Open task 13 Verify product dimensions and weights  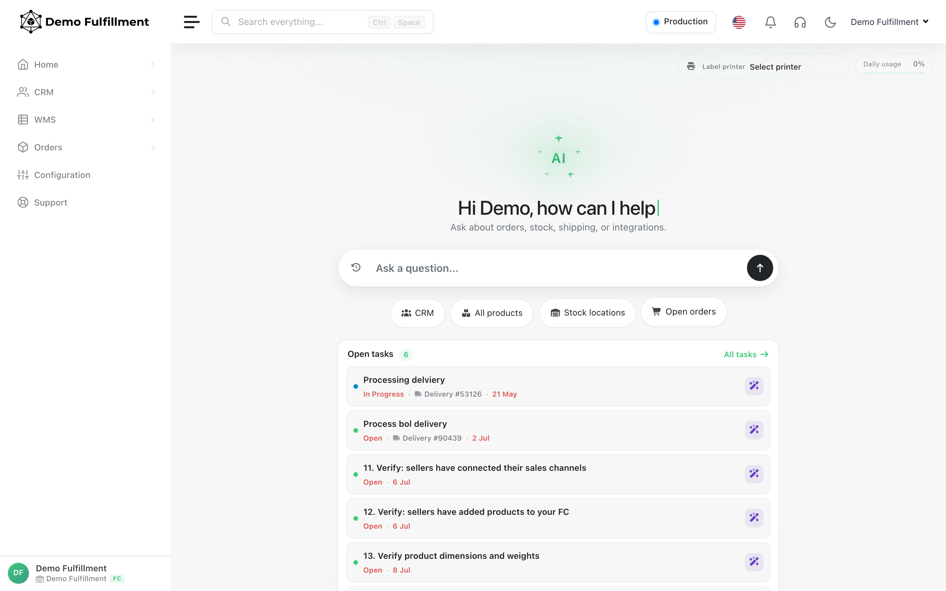[558, 562]
